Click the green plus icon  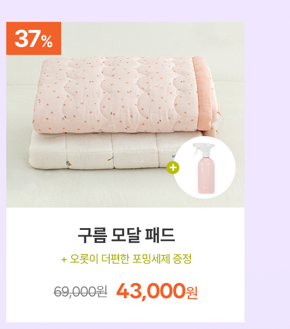pyautogui.click(x=173, y=168)
